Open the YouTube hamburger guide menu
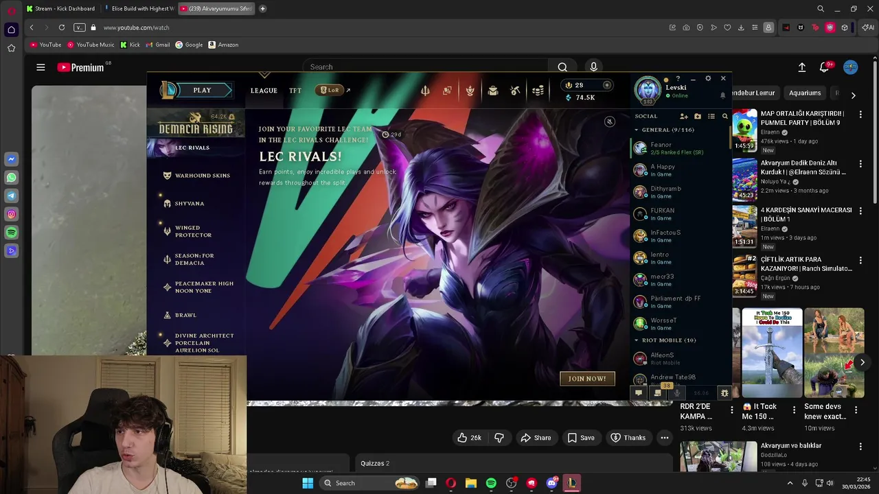 41,67
